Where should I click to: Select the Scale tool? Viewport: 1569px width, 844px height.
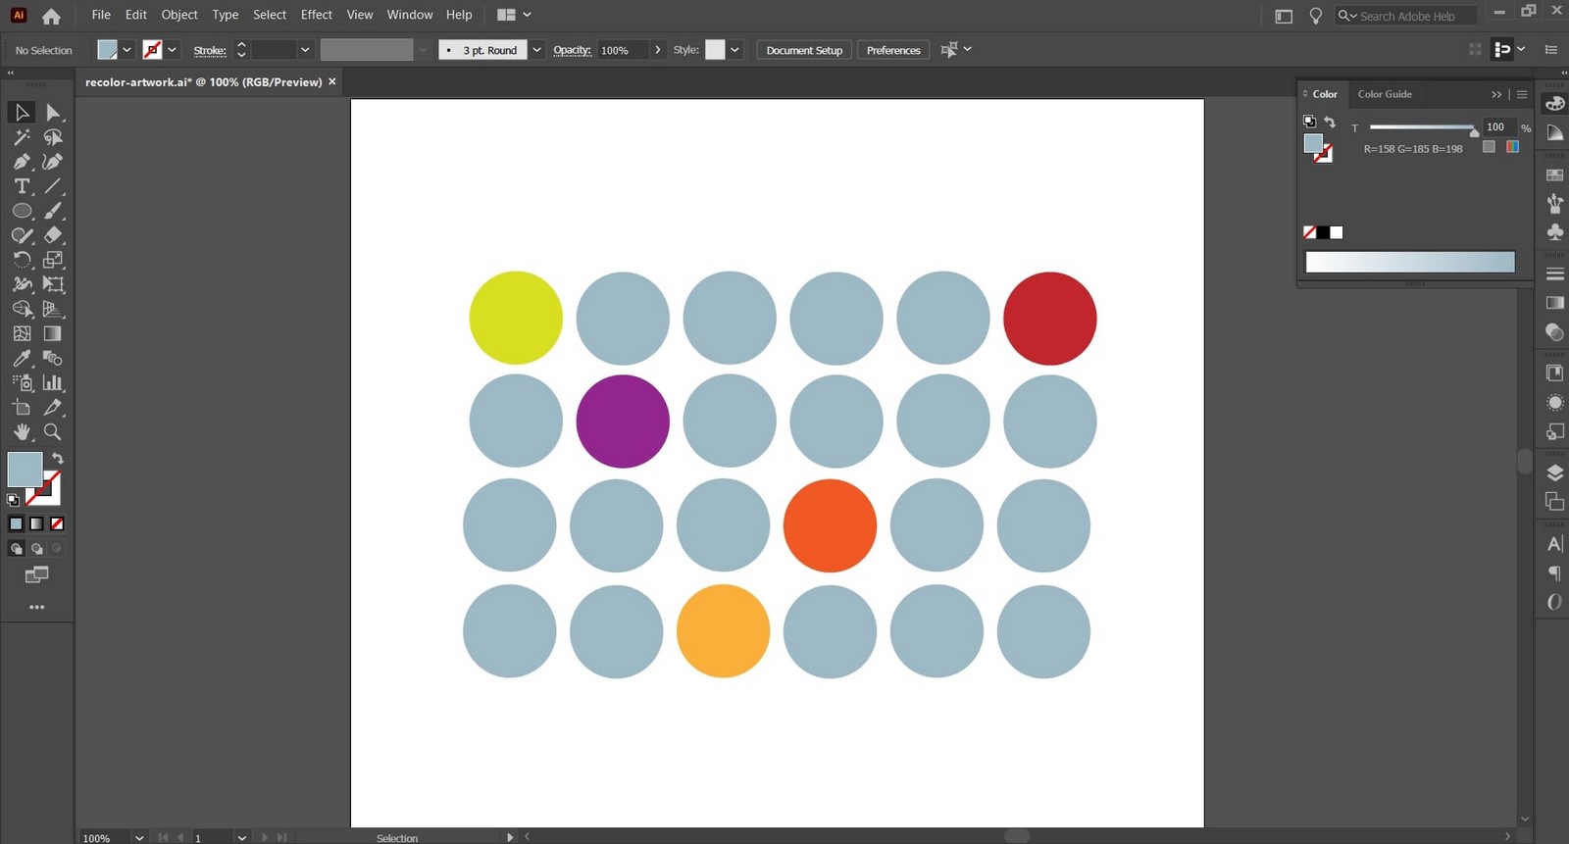[x=53, y=260]
